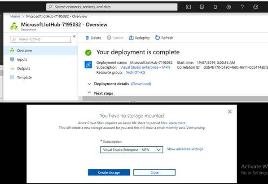
Task: Select Overview in the left menu
Action: pos(40,50)
